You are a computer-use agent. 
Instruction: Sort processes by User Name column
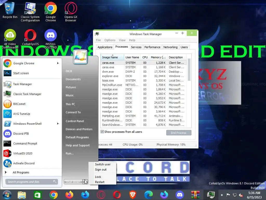click(132, 57)
